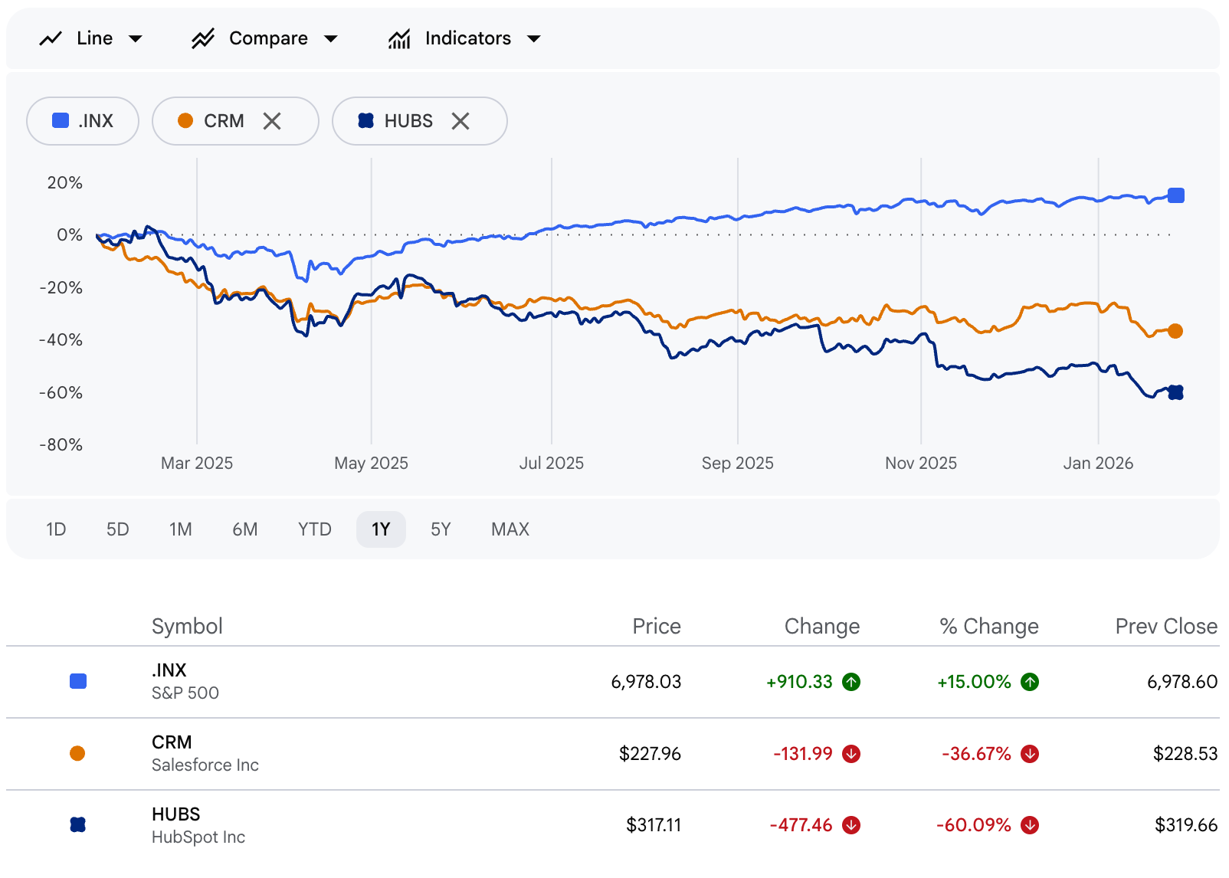Expand the Indicators dropdown arrow
This screenshot has width=1229, height=878.
534,38
